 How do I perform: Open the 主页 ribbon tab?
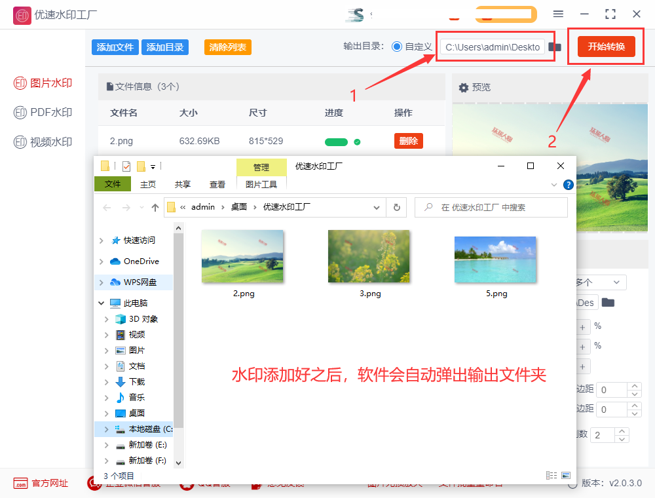point(148,184)
